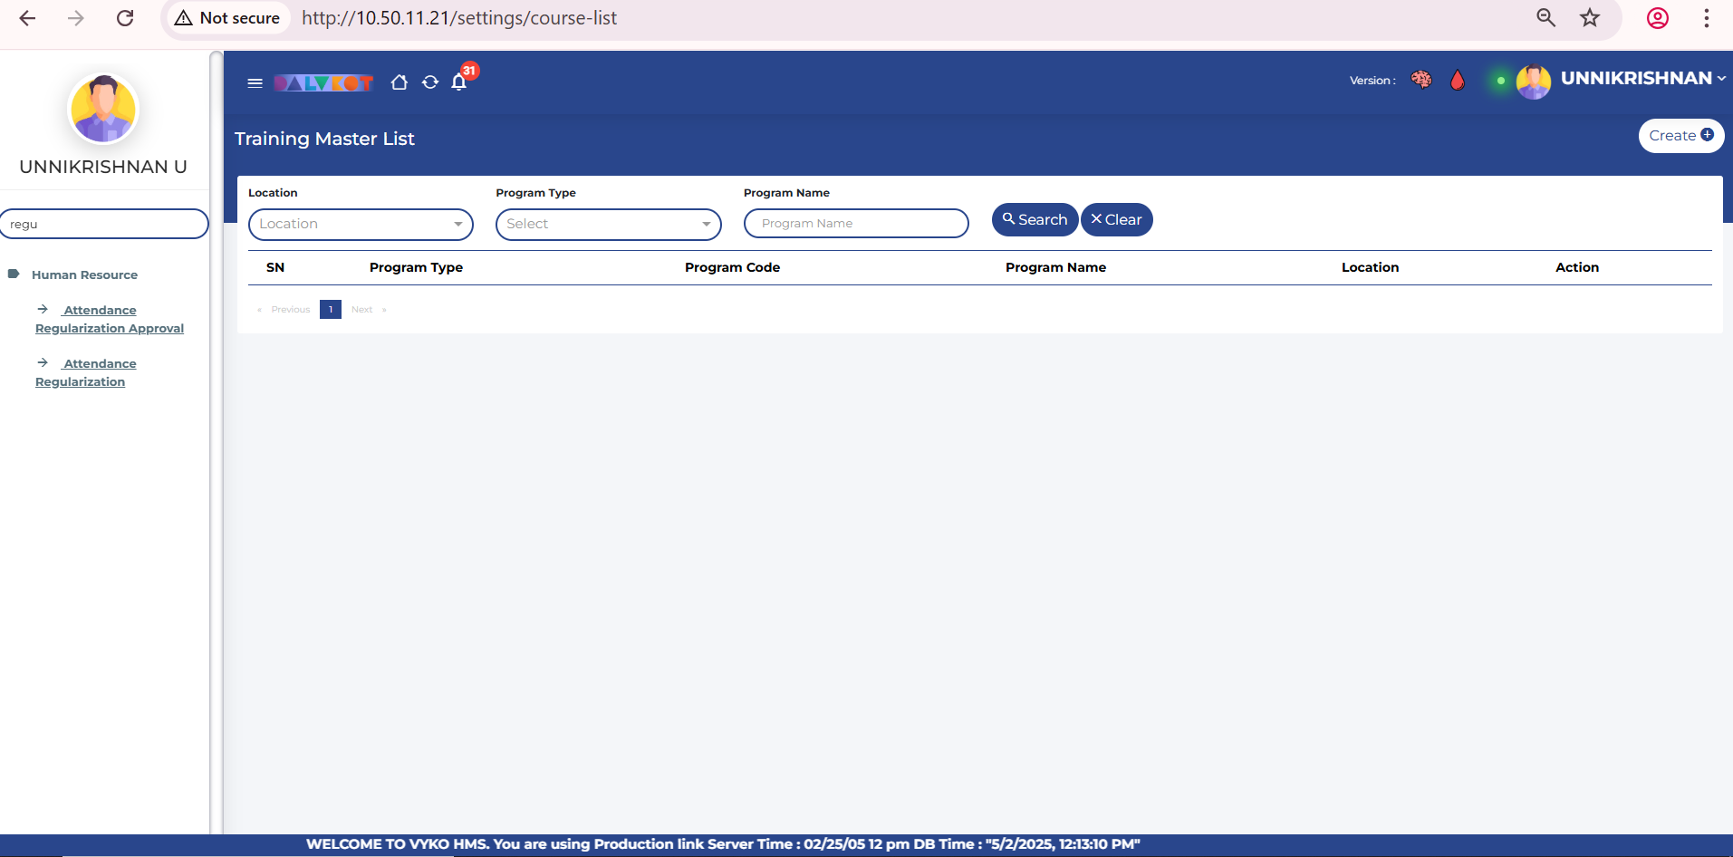This screenshot has height=857, width=1733.
Task: Click the Create button
Action: click(x=1680, y=136)
